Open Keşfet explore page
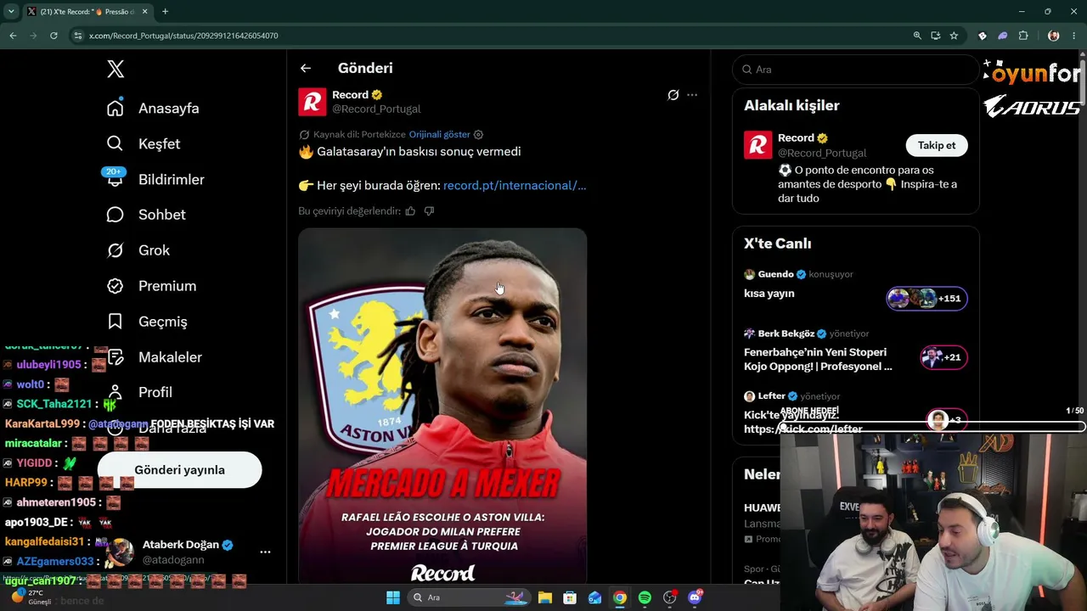 tap(144, 143)
